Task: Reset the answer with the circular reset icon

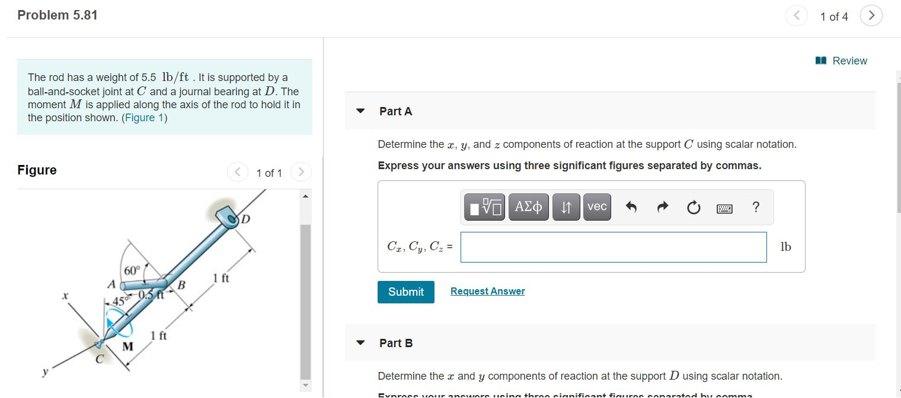Action: pyautogui.click(x=693, y=207)
